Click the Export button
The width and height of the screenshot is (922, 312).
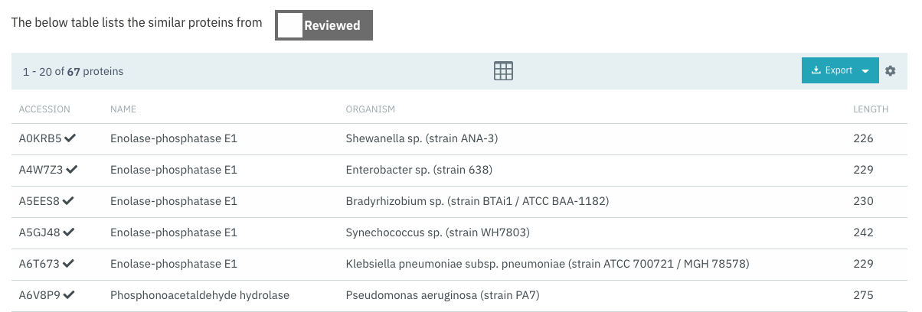tap(832, 70)
